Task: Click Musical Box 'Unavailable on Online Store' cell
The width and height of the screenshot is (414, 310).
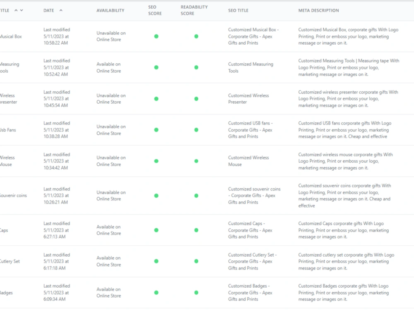Action: 111,36
